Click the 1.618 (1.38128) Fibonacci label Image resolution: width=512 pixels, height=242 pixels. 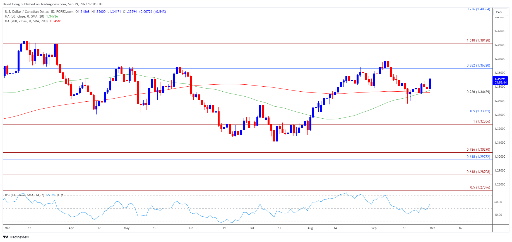(478, 40)
